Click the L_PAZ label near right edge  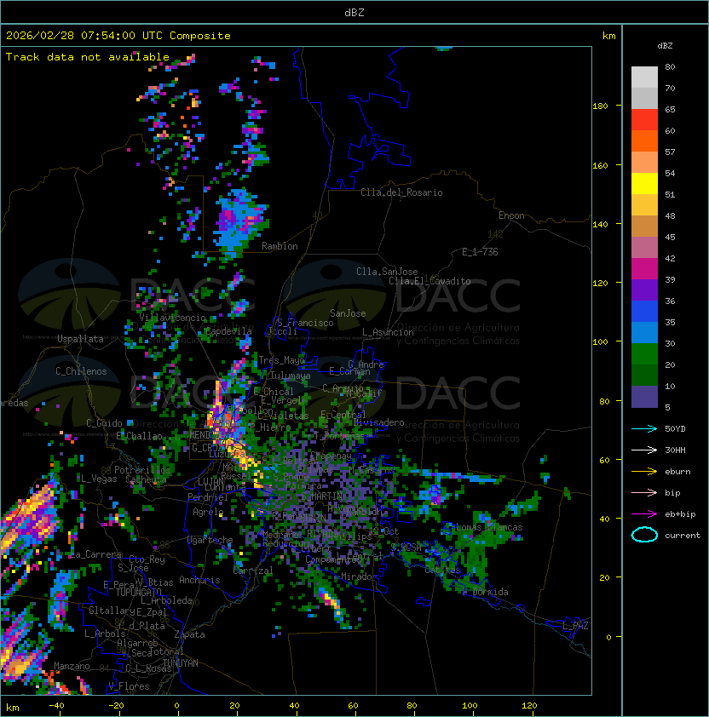[x=575, y=626]
